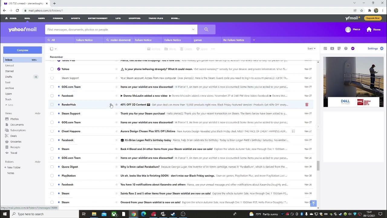Open the More... menu in Yahoo navigation
The width and height of the screenshot is (387, 218).
175,18
